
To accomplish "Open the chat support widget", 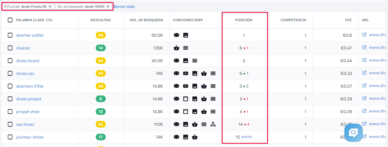I will click(x=354, y=133).
